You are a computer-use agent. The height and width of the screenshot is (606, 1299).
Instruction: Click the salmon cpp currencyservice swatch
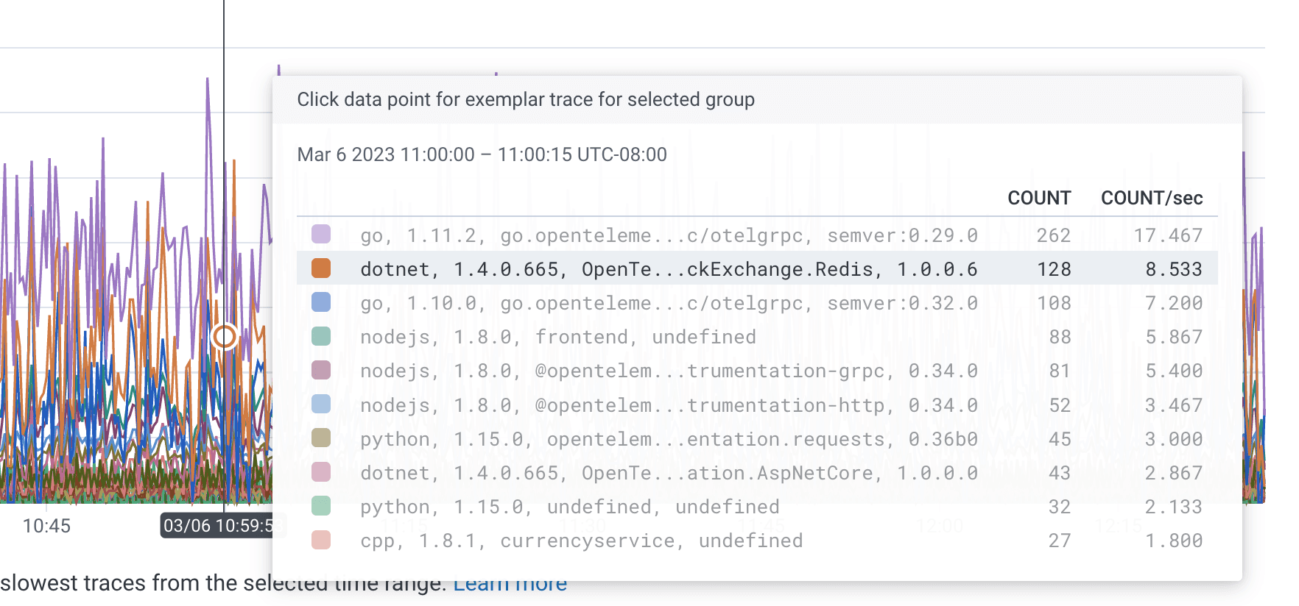pyautogui.click(x=321, y=540)
